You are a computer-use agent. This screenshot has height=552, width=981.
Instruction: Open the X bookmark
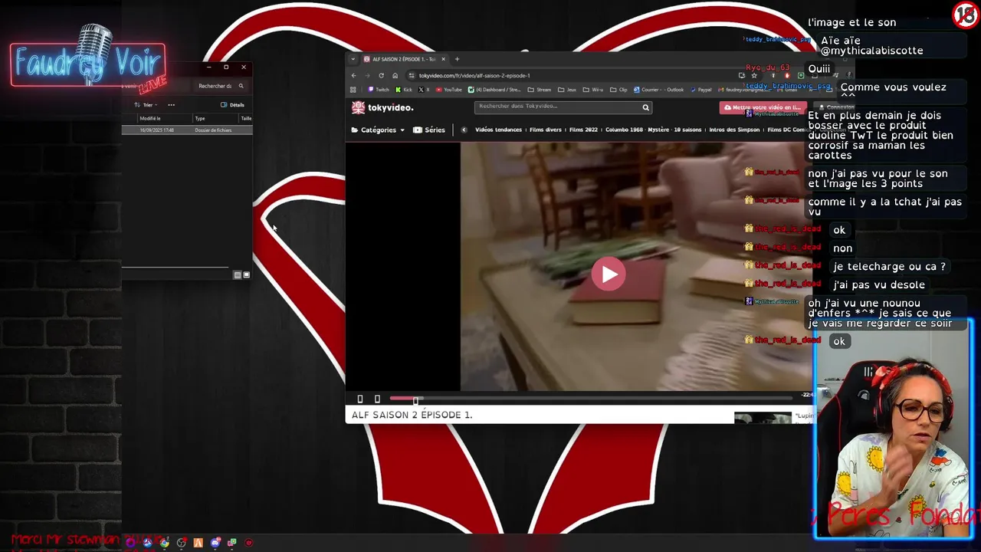(x=424, y=90)
